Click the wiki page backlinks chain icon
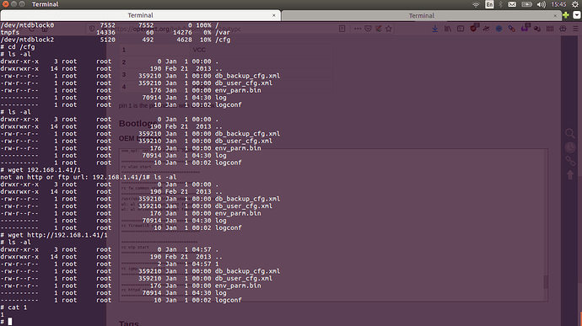The width and height of the screenshot is (582, 326). tap(570, 161)
